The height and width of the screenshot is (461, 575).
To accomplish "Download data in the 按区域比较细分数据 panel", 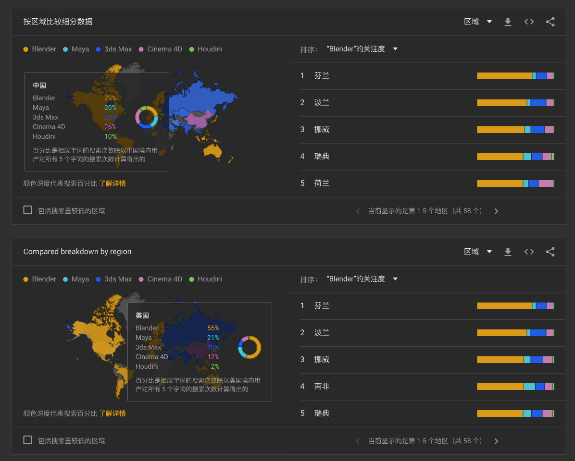I will (x=508, y=22).
